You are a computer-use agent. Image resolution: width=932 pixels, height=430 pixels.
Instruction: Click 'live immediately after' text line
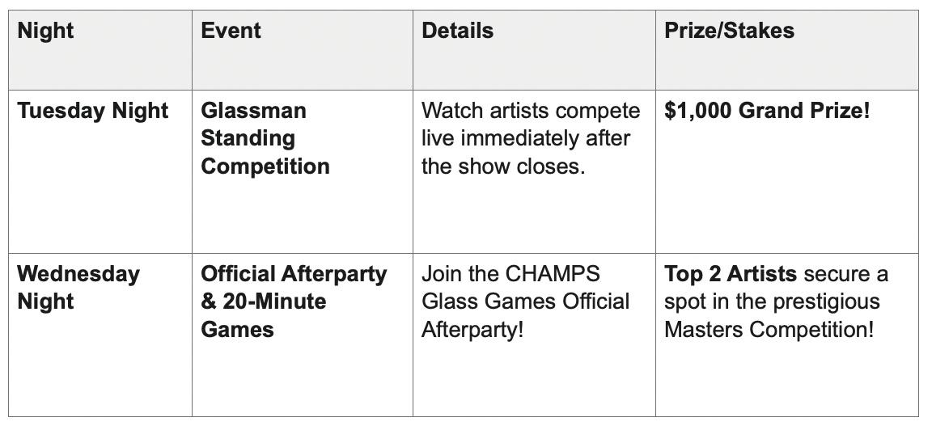525,138
